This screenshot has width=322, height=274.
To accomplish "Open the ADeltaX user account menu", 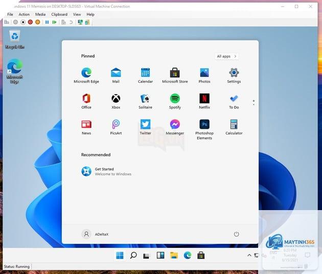I will click(95, 234).
